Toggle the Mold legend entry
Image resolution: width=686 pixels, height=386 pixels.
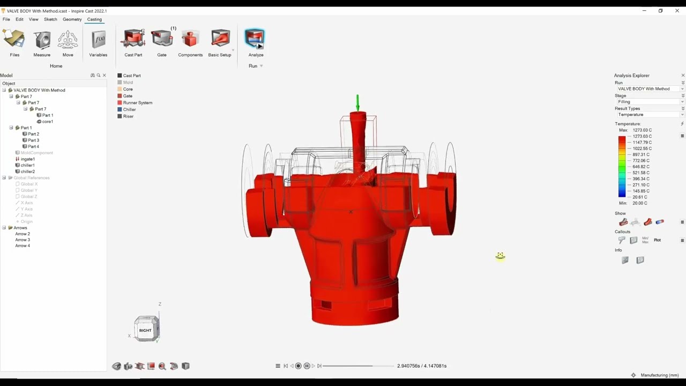(x=128, y=83)
